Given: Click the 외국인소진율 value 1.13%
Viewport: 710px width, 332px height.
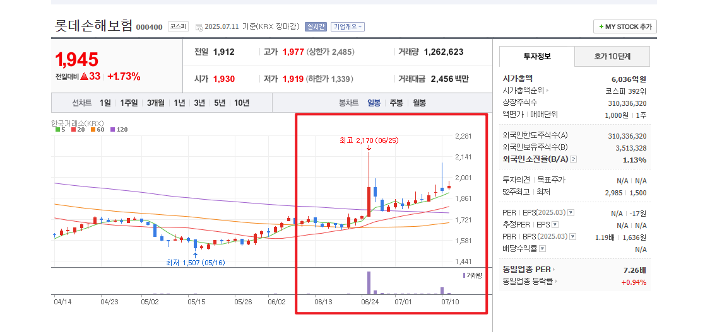Looking at the screenshot, I should click(635, 159).
